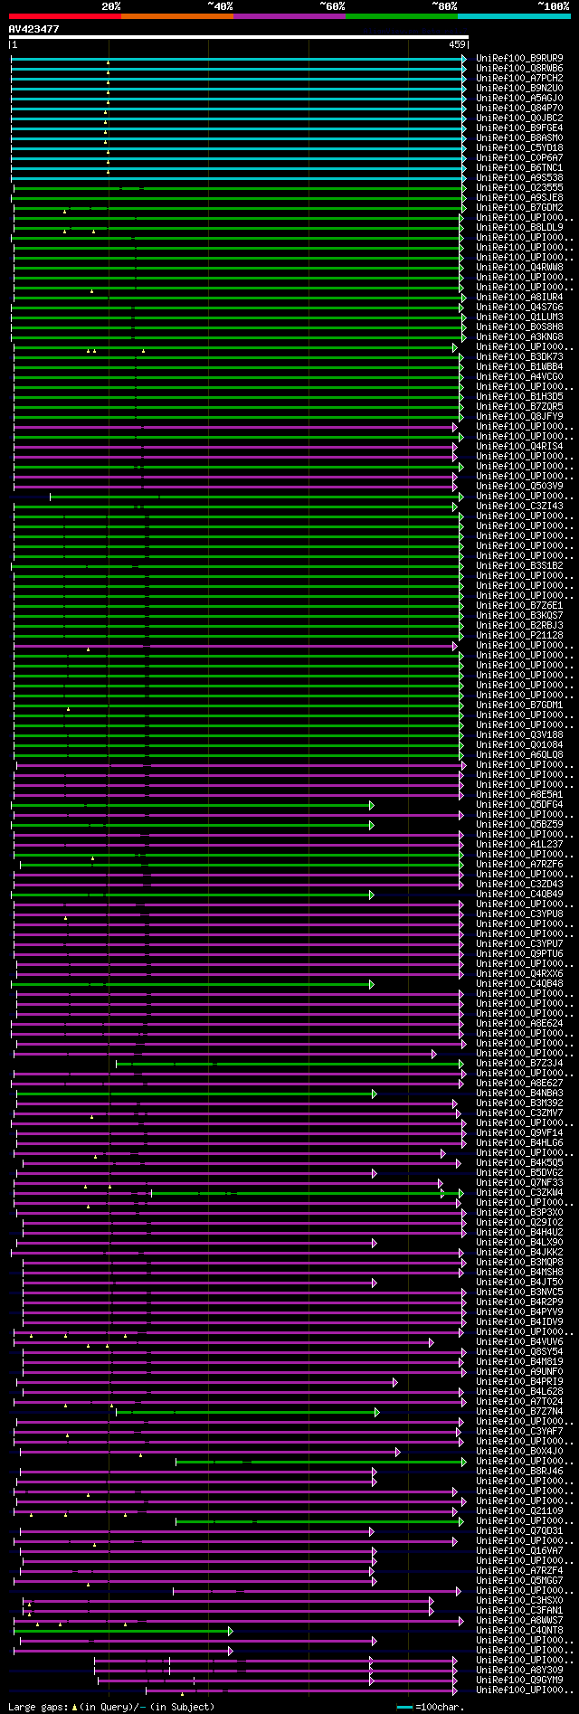Viewport: 579px width, 1714px height.
Task: Click the cyan ~100% identity legend bar
Action: [x=514, y=16]
